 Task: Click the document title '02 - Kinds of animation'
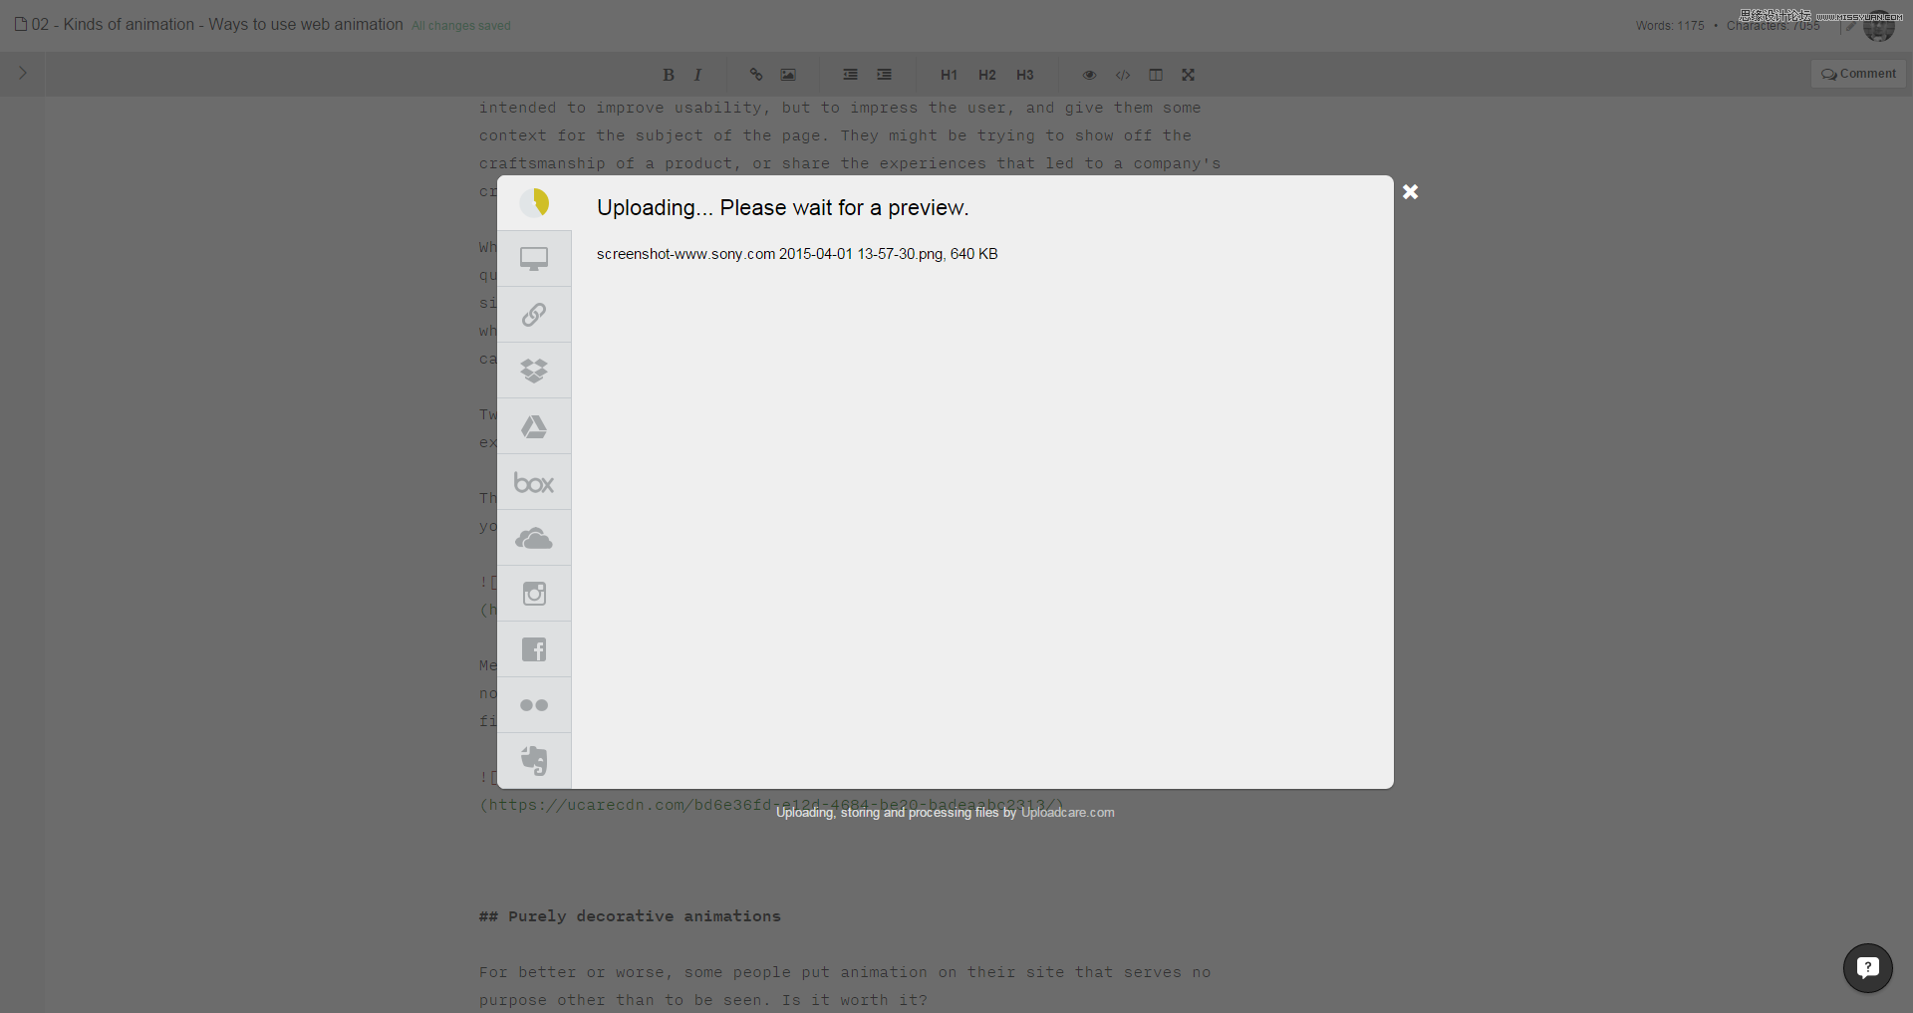(217, 24)
